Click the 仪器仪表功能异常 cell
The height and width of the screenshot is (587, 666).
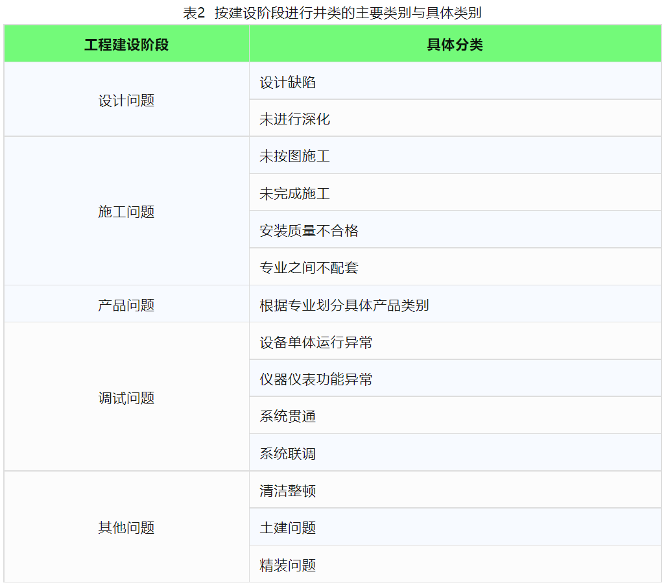click(x=316, y=379)
